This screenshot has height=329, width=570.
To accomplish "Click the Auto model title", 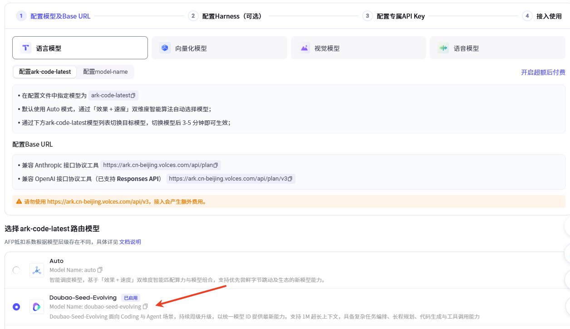I will click(x=57, y=261).
